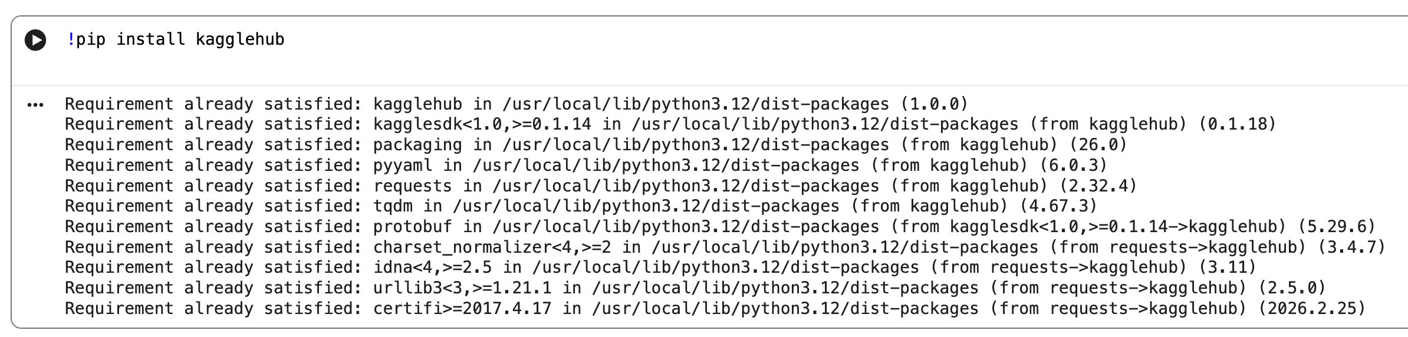Select the packaging requirement output line
This screenshot has width=1408, height=337.
click(x=596, y=145)
